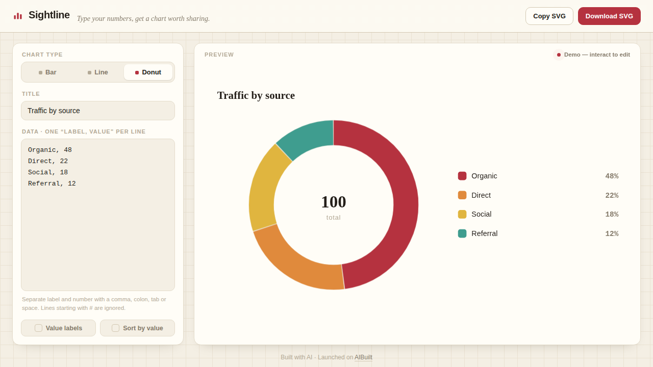Click the '12%' legend value
This screenshot has height=367, width=653.
(612, 234)
